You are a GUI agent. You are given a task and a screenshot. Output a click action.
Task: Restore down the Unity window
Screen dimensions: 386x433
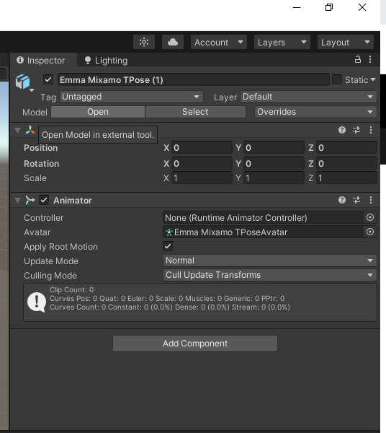(329, 7)
